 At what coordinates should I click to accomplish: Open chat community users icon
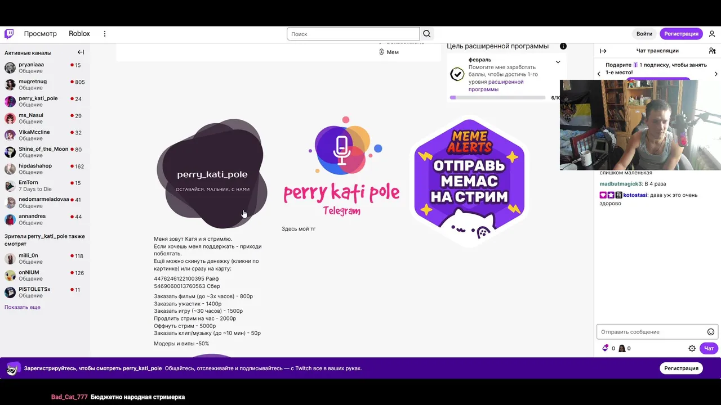pyautogui.click(x=712, y=51)
